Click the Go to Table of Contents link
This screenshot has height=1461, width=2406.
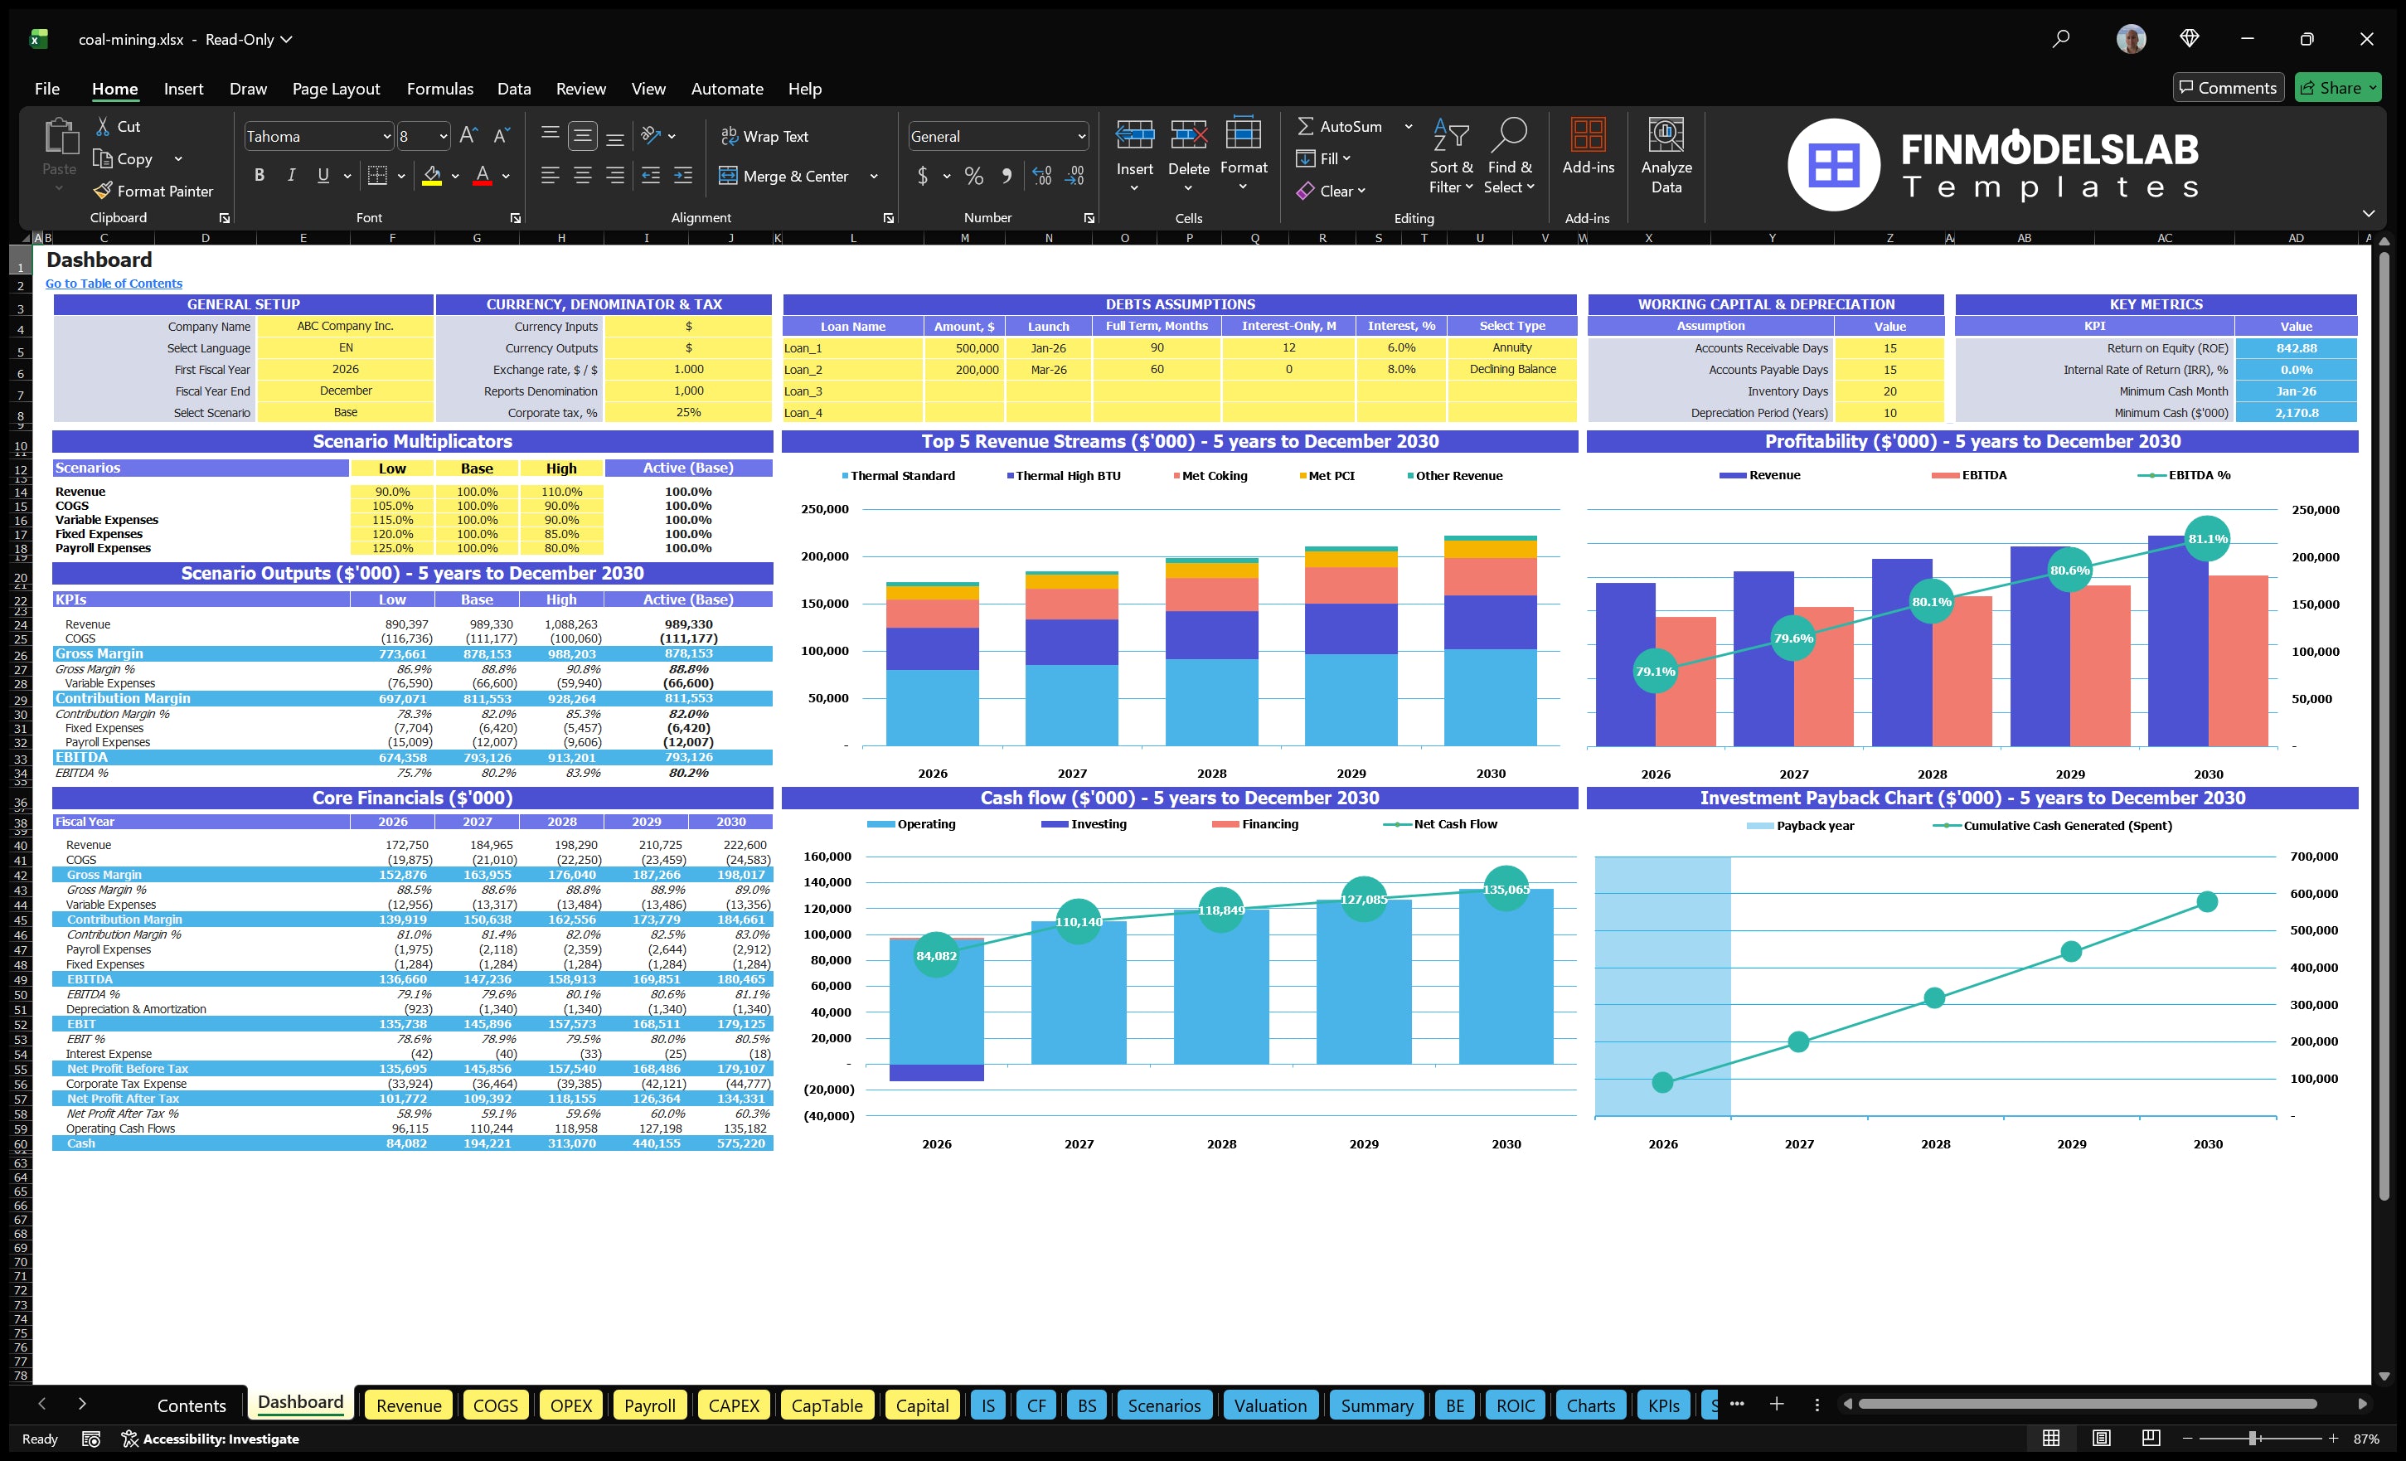(x=114, y=284)
